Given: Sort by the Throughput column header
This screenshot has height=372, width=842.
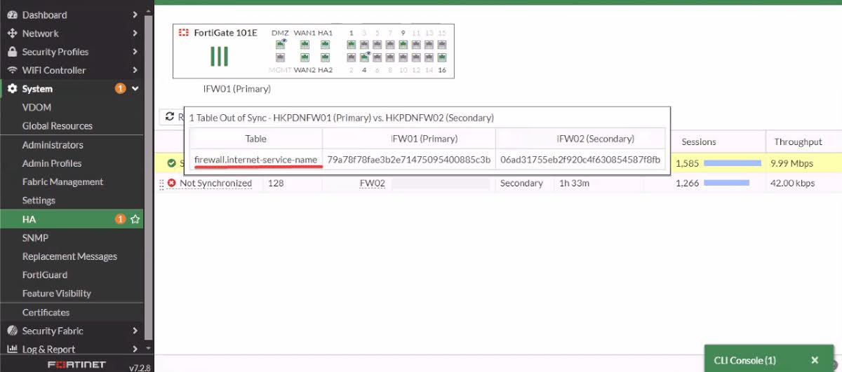Looking at the screenshot, I should coord(798,142).
